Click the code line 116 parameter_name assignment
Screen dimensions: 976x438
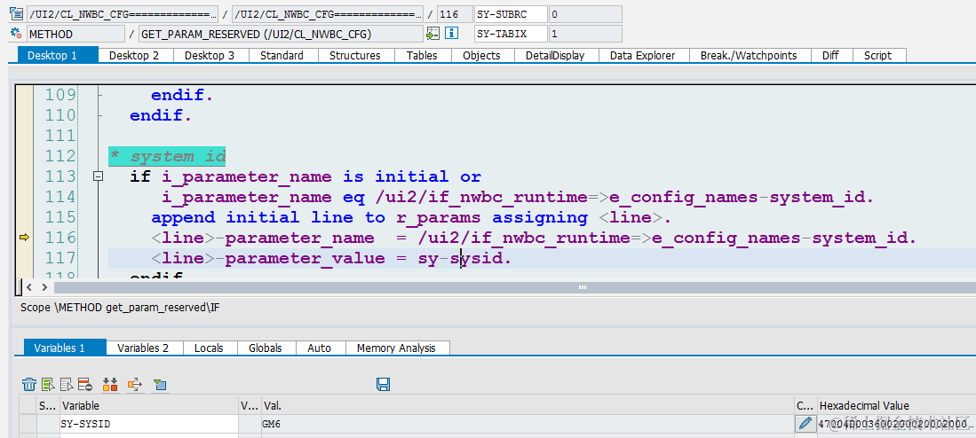(534, 238)
